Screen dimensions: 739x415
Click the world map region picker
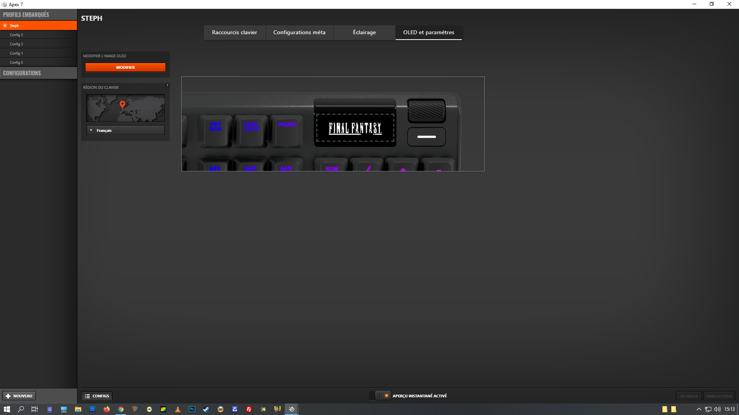click(x=125, y=108)
